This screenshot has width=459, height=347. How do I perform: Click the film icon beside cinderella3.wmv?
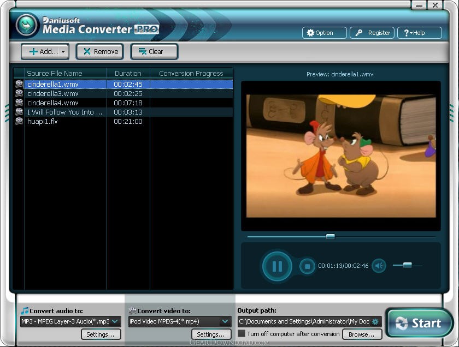pyautogui.click(x=19, y=93)
